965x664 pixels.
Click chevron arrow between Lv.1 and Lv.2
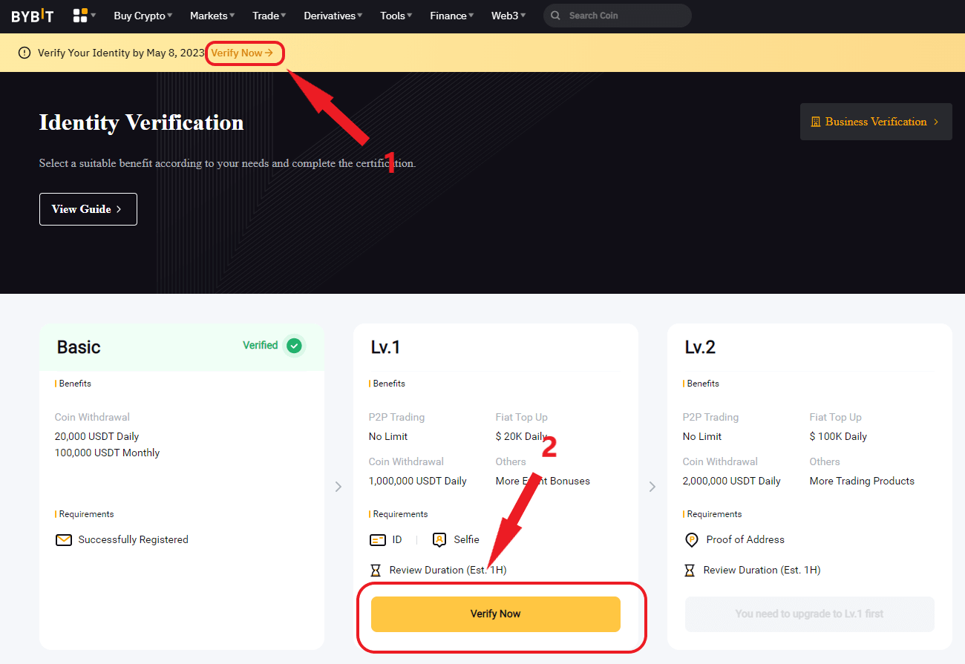pos(652,487)
